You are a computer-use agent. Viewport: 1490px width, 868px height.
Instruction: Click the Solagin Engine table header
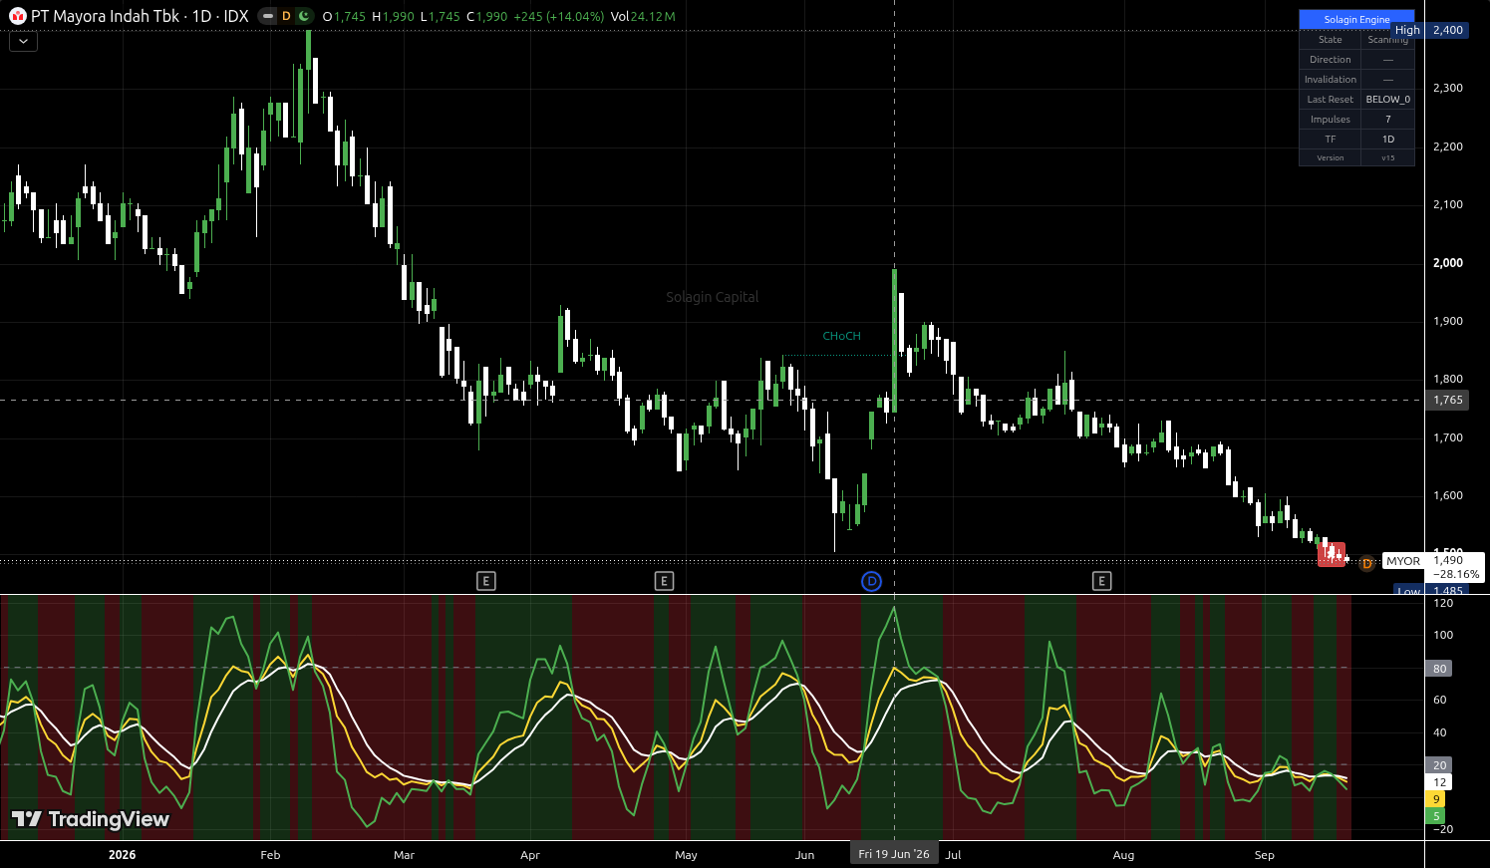pyautogui.click(x=1356, y=19)
